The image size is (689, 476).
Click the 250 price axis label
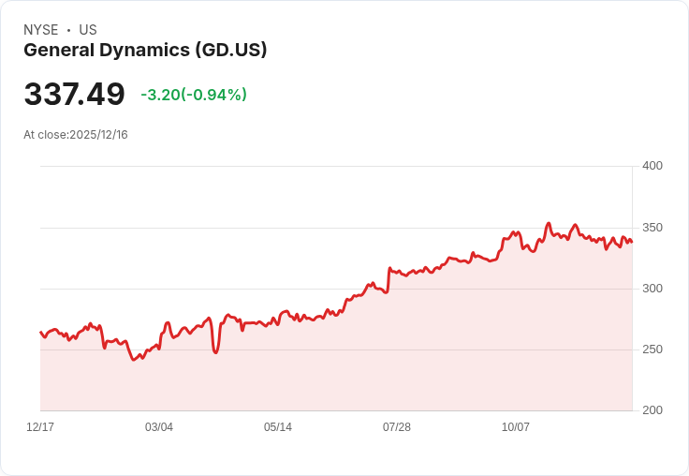click(652, 350)
